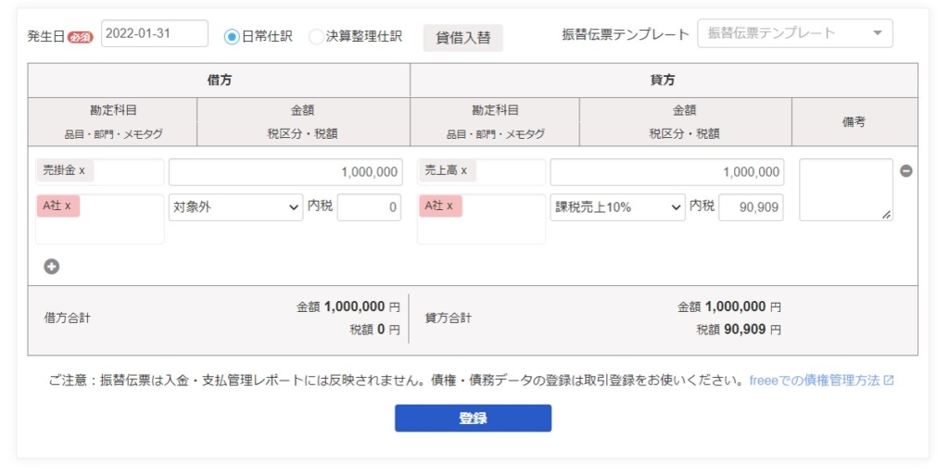
Task: Click the credit amount field
Action: pos(666,172)
